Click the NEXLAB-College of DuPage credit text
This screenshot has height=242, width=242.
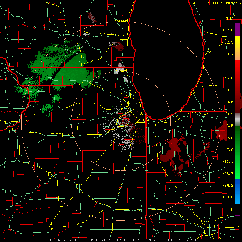point(216,3)
